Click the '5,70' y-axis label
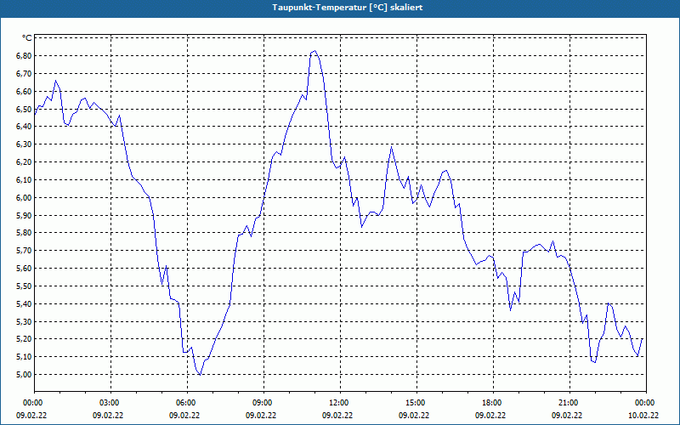This screenshot has width=680, height=425. [x=24, y=251]
